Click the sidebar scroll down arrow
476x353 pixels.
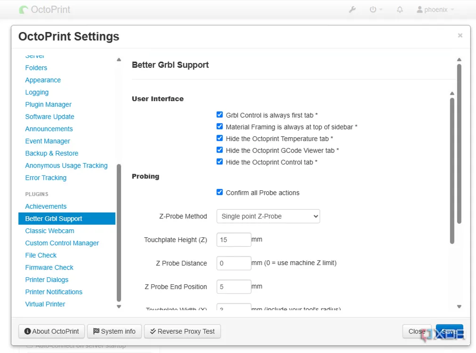click(x=119, y=306)
